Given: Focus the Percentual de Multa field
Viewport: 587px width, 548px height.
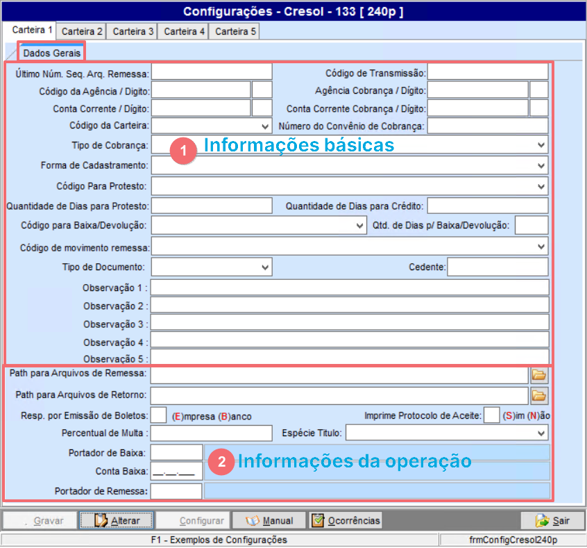Looking at the screenshot, I should [x=212, y=433].
